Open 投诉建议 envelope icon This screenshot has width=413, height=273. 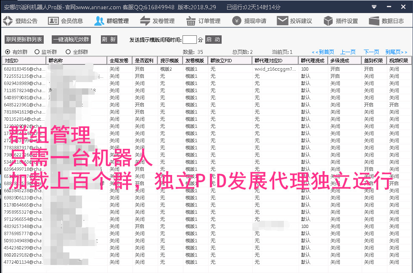click(x=282, y=21)
